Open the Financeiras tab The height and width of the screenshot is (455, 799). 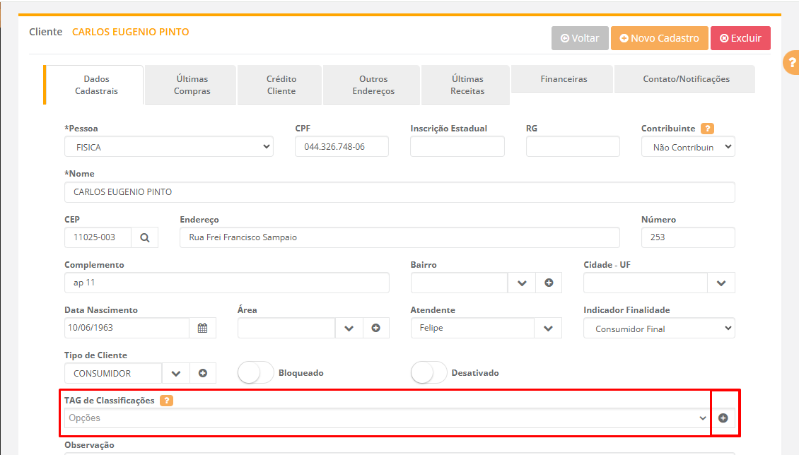[x=563, y=79]
